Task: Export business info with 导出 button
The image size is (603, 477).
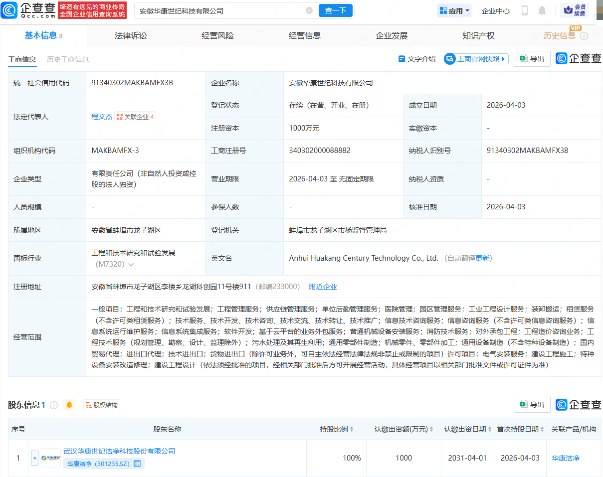Action: [x=532, y=59]
